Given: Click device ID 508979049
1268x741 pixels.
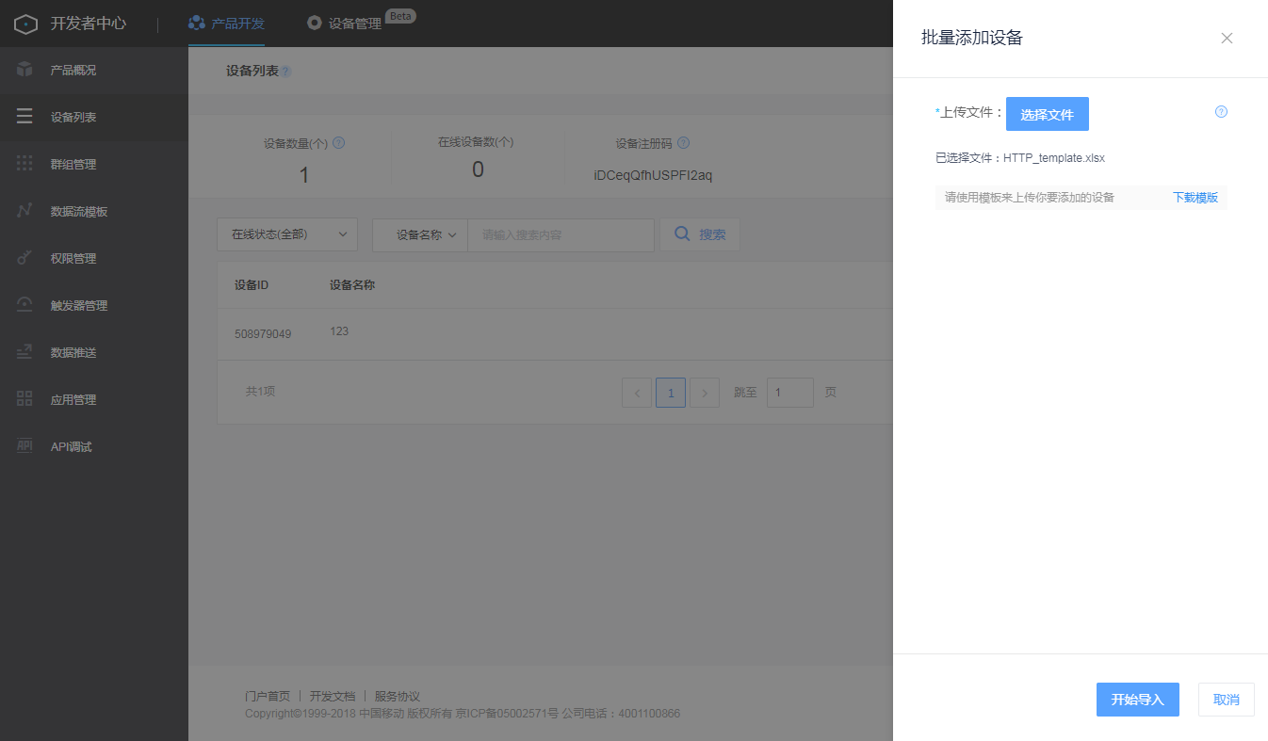Looking at the screenshot, I should point(263,334).
